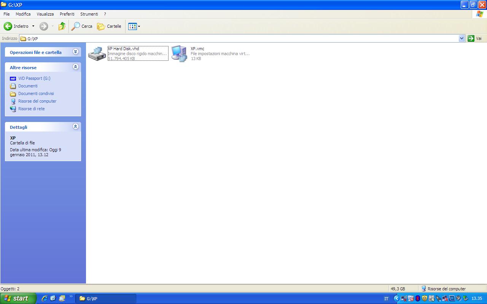Screen dimensions: 487x304
Task: Collapse the Altre risorse panel
Action: [x=75, y=67]
